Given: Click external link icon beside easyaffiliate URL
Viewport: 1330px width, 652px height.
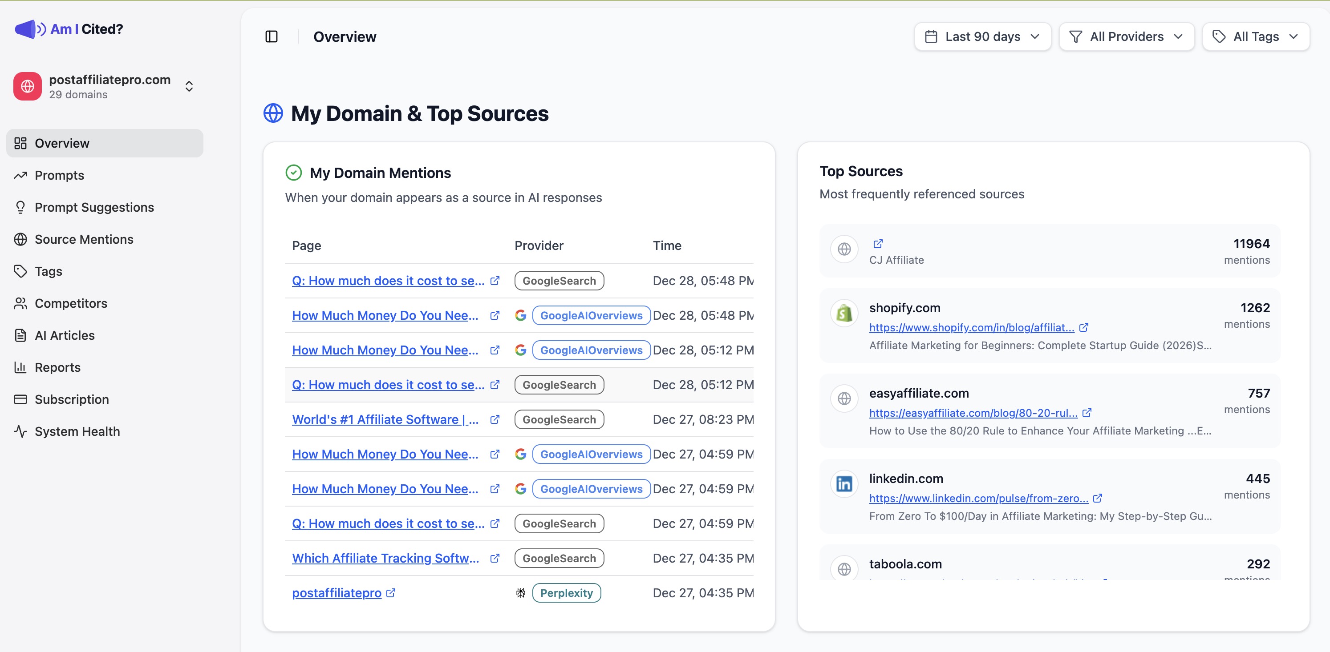Looking at the screenshot, I should point(1087,413).
